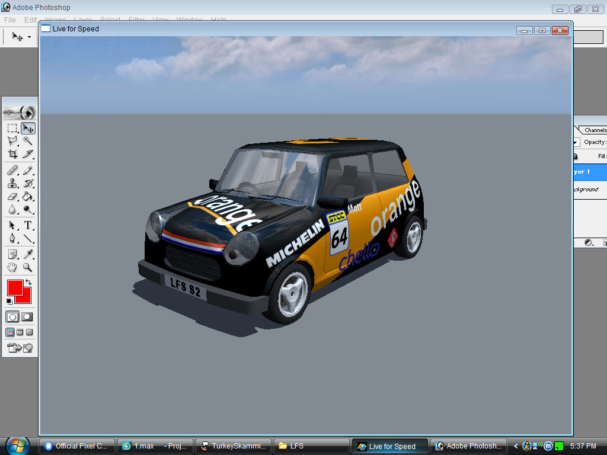
Task: Click the Maxthon tray icon
Action: point(548,446)
